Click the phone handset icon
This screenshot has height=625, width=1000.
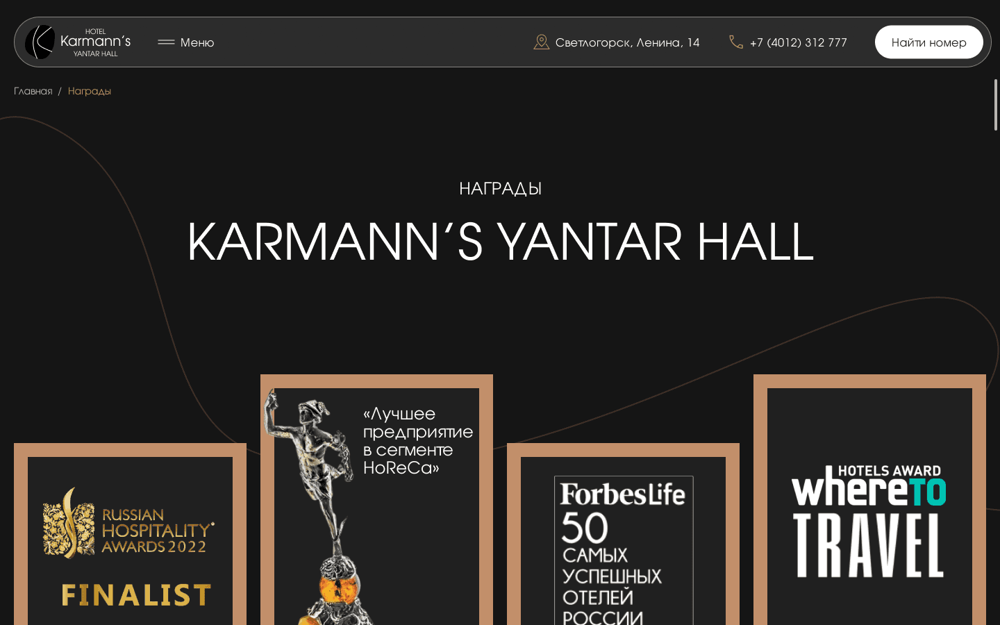coord(736,42)
